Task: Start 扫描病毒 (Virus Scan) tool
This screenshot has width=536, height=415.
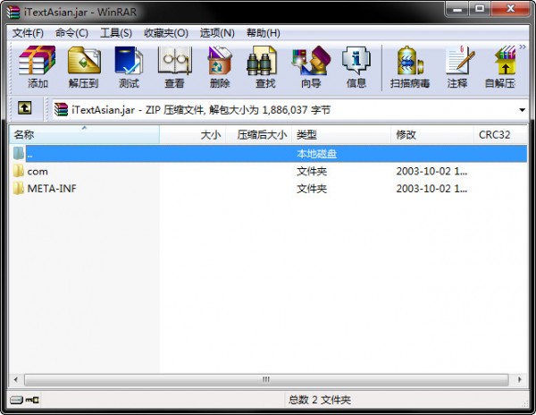Action: [x=410, y=67]
